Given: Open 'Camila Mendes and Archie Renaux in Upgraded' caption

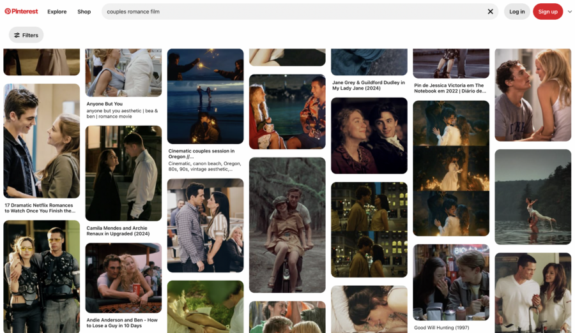Looking at the screenshot, I should click(x=118, y=231).
